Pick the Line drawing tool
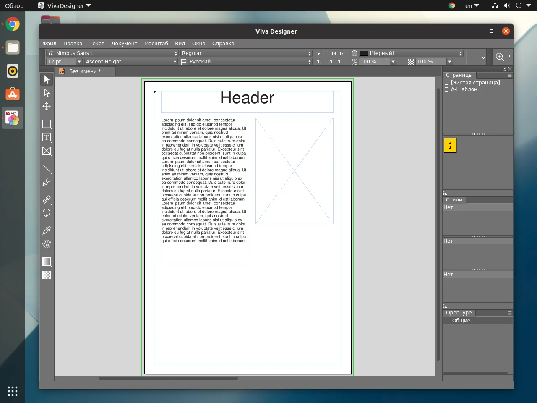Screen dimensions: 537x403 click(x=47, y=169)
